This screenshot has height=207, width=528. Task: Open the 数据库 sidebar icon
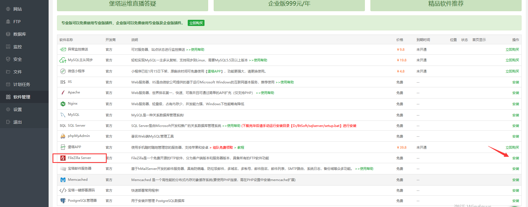[x=8, y=34]
